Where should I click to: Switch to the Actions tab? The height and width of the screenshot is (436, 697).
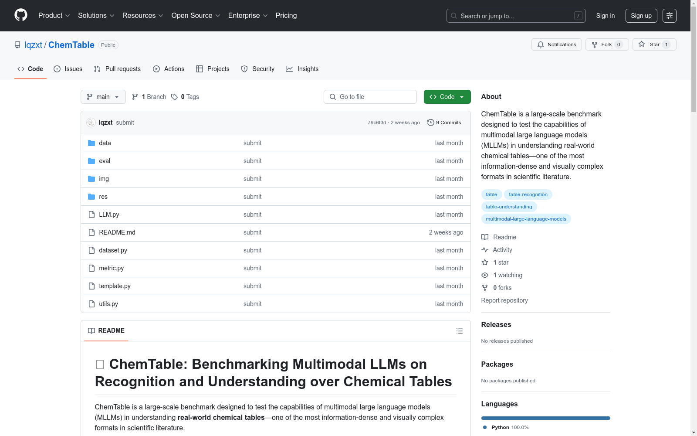[169, 69]
